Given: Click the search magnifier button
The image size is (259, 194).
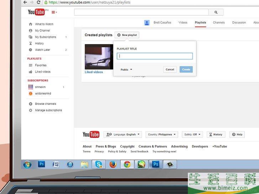Looking at the screenshot, I should click(x=216, y=12).
